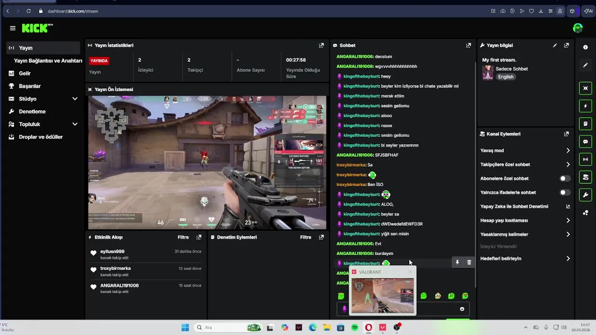The image size is (596, 335).
Task: Pin the hovered kingofthebayburt chat message
Action: pyautogui.click(x=457, y=262)
